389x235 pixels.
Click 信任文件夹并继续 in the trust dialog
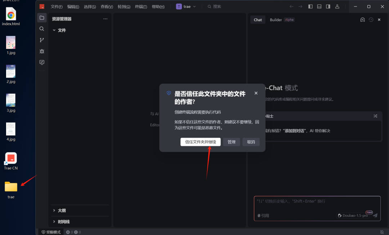coord(200,142)
